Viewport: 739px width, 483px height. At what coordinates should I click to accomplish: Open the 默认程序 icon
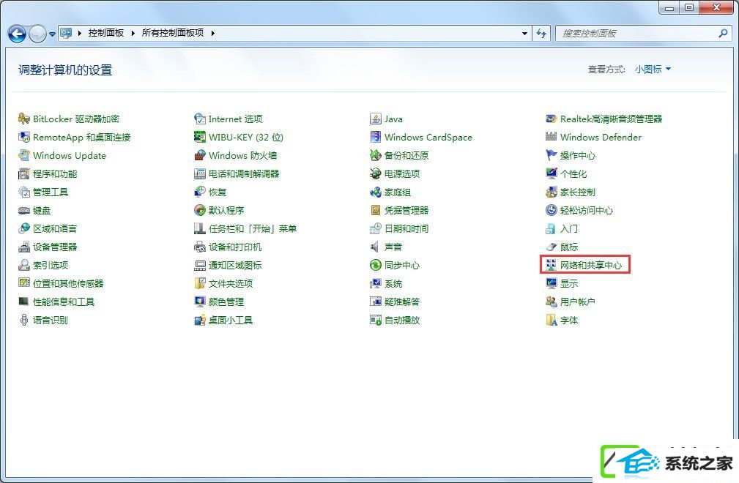[200, 211]
